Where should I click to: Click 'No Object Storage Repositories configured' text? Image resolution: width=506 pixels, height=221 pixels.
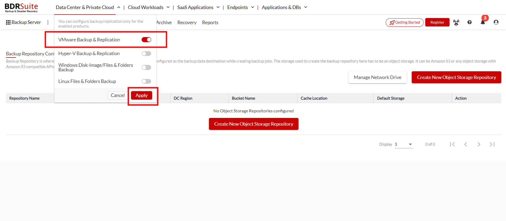[x=253, y=111]
